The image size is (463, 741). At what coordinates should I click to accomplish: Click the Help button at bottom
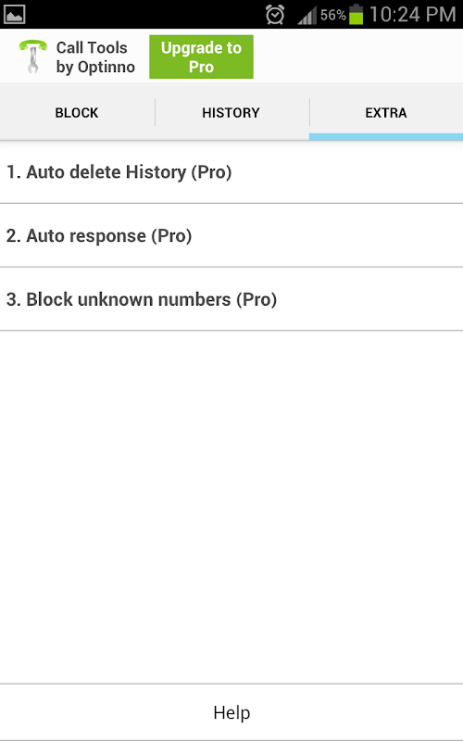231,712
